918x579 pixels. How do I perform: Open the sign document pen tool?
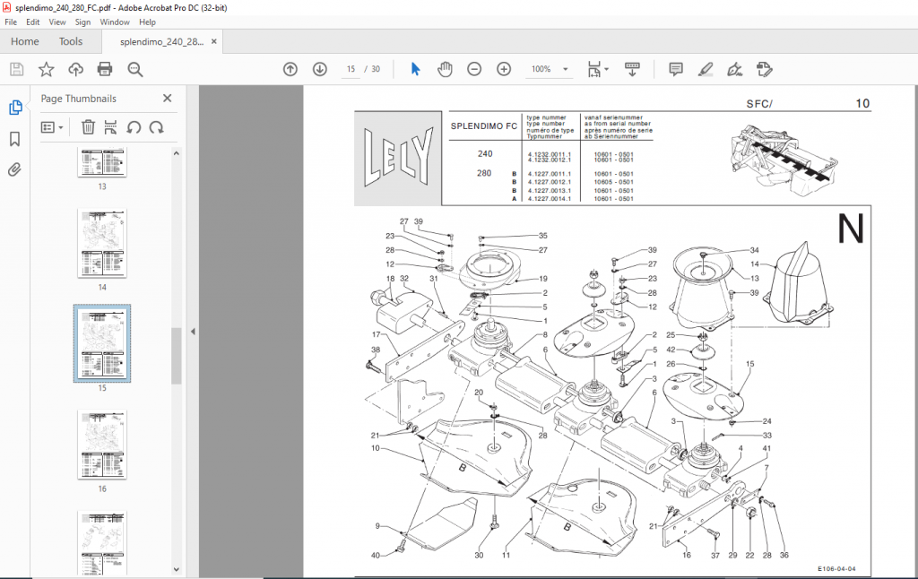click(x=735, y=69)
